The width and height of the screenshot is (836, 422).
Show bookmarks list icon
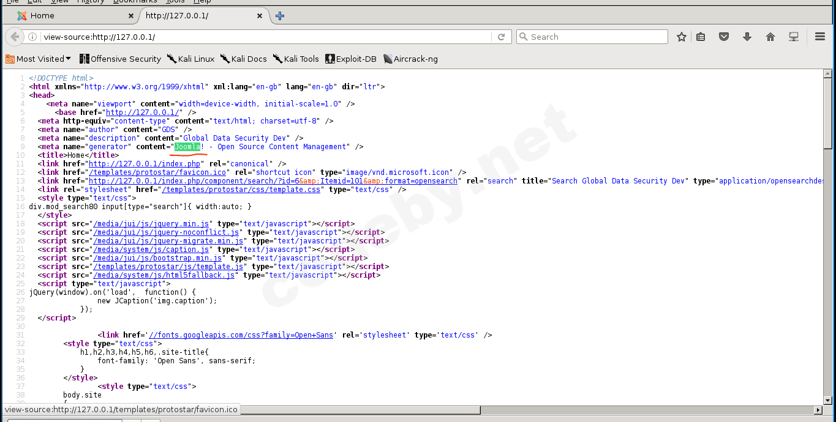tap(701, 37)
